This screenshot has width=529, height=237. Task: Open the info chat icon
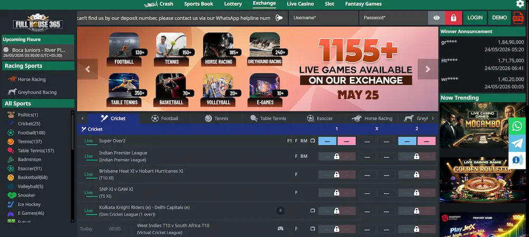pos(517,160)
